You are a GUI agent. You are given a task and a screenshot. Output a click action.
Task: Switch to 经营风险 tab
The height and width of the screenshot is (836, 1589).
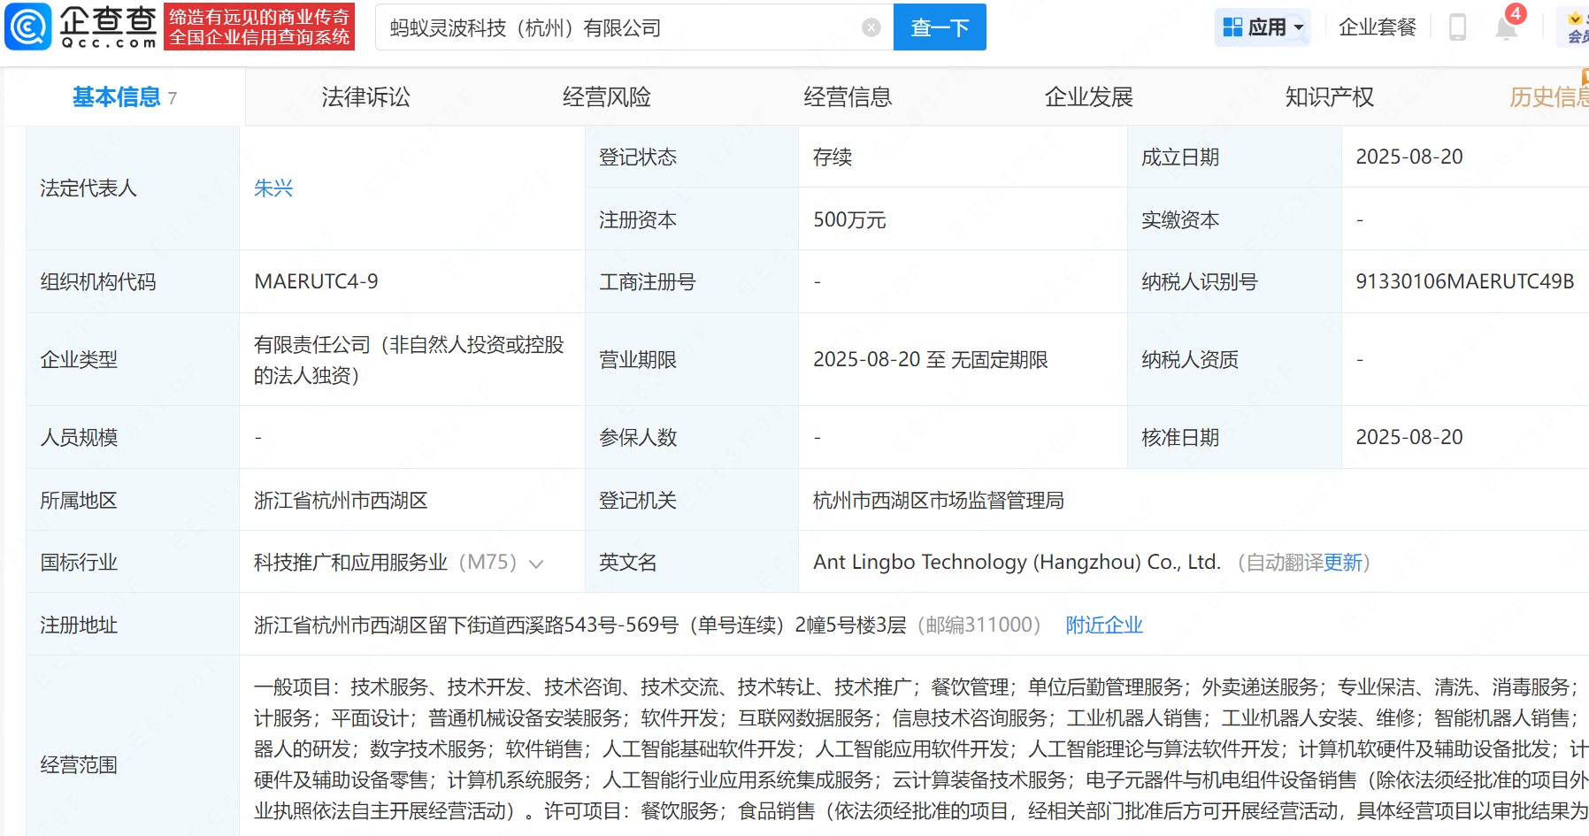click(x=606, y=96)
